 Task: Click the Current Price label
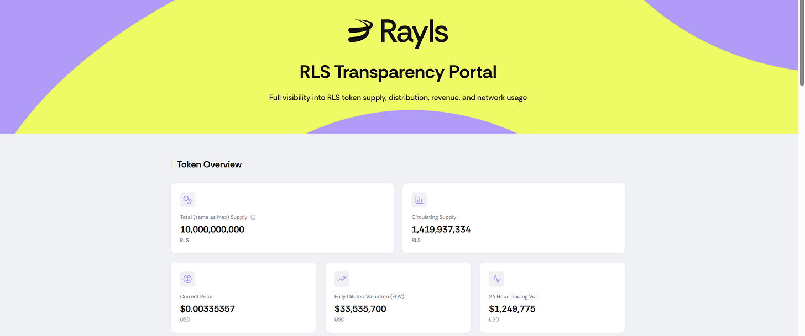tap(196, 297)
